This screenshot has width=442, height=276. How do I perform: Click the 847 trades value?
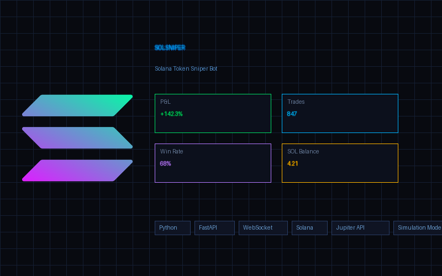click(x=292, y=114)
